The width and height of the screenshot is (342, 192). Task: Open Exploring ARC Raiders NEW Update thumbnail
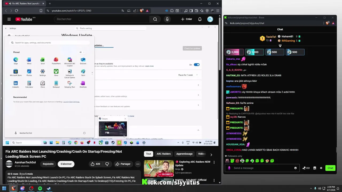[x=159, y=169]
